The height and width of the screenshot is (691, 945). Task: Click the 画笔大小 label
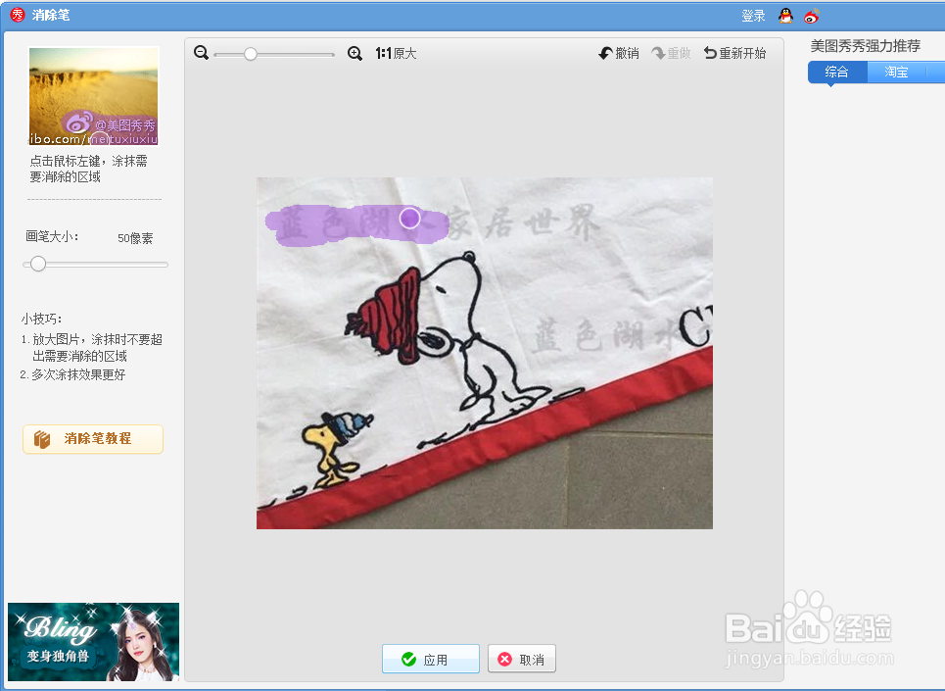(x=52, y=237)
